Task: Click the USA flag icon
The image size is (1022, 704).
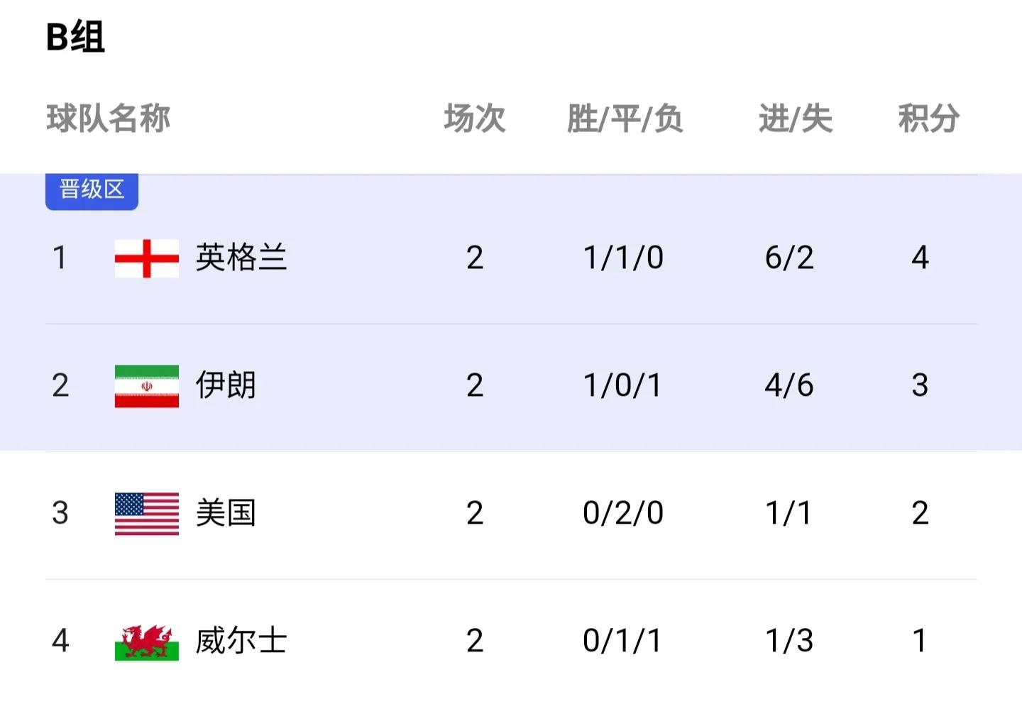Action: click(145, 513)
